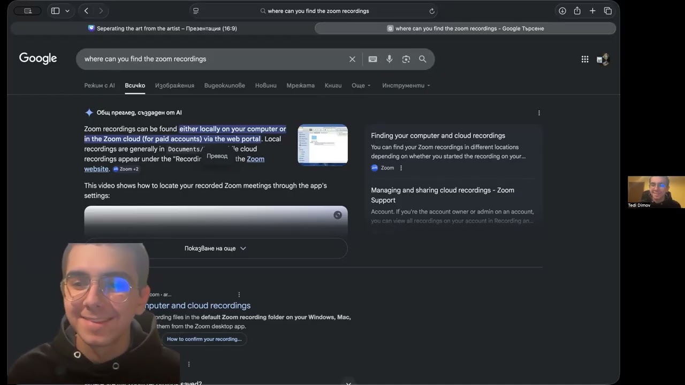The width and height of the screenshot is (685, 385).
Task: Click the Google logo
Action: click(38, 58)
